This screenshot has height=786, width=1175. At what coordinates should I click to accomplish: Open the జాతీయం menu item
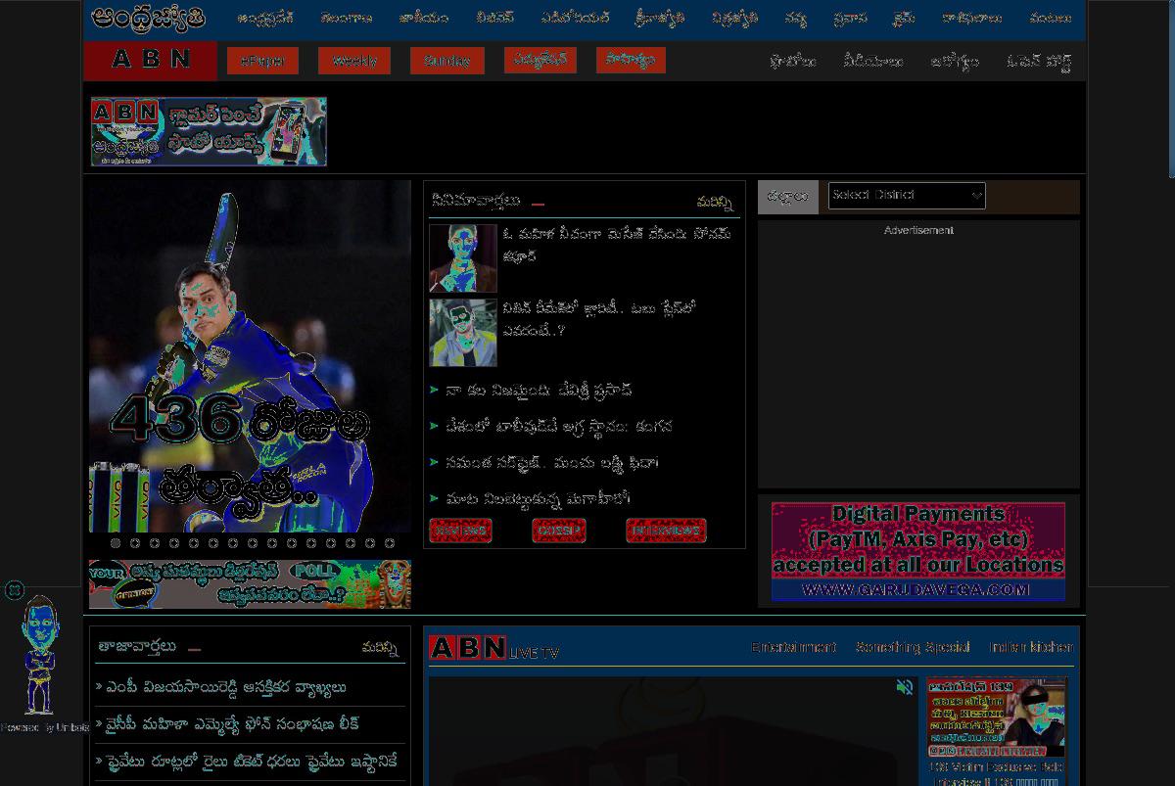[424, 19]
